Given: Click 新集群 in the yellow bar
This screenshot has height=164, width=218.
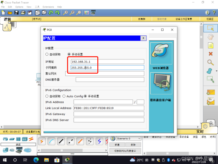Looking at the screenshot, I should [142, 19].
